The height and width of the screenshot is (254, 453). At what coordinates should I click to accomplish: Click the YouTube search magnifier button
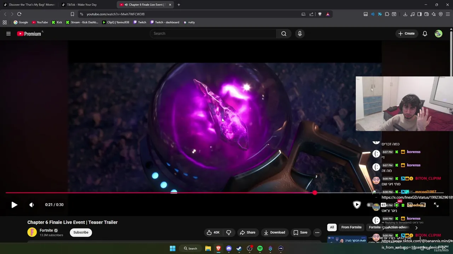284,34
